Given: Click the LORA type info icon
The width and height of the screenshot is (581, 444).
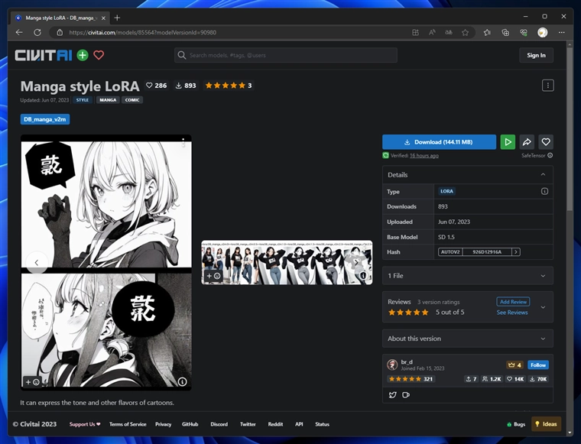Looking at the screenshot, I should click(x=544, y=192).
